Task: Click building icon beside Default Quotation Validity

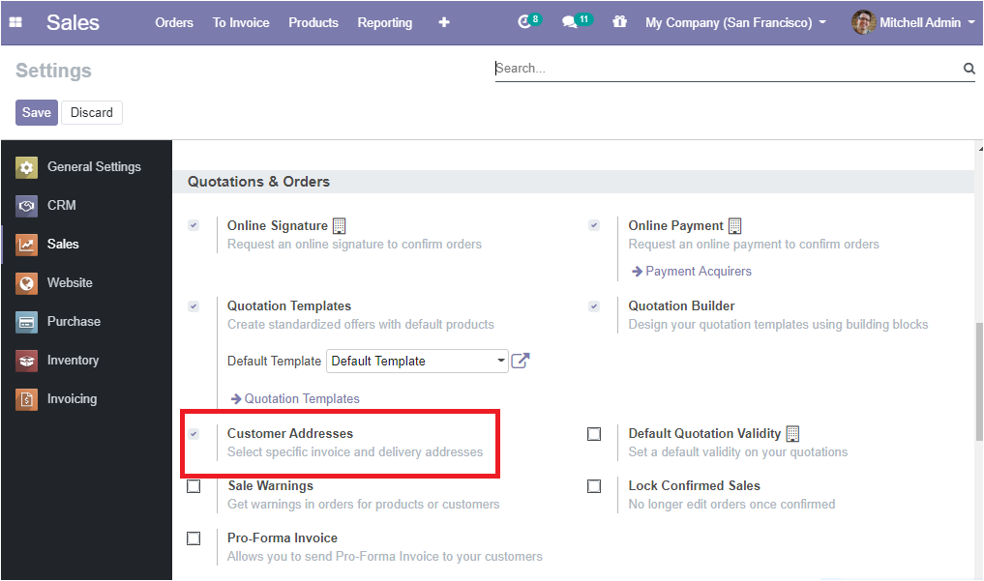Action: click(792, 434)
